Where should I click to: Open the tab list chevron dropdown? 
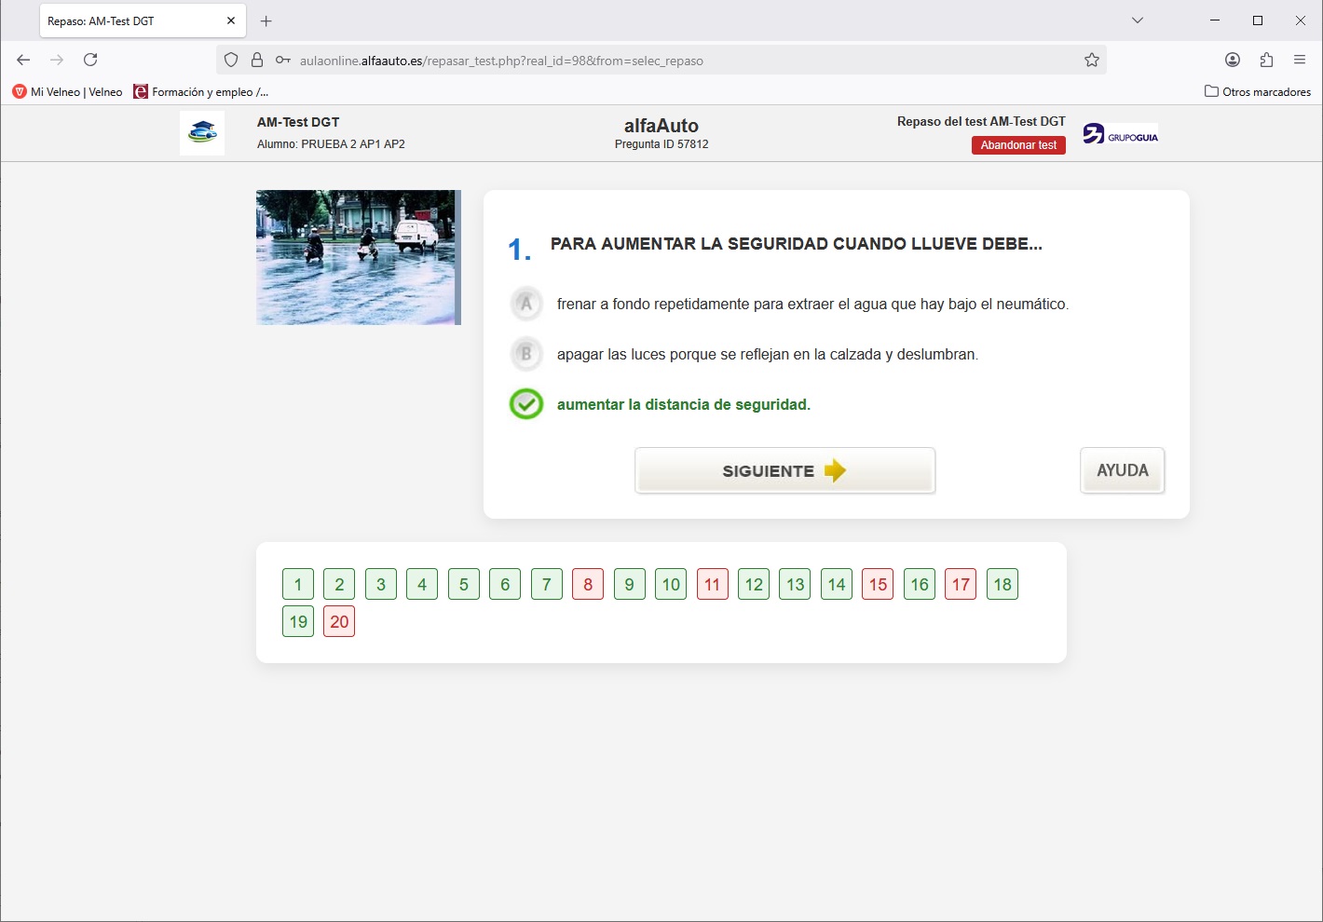click(1137, 20)
